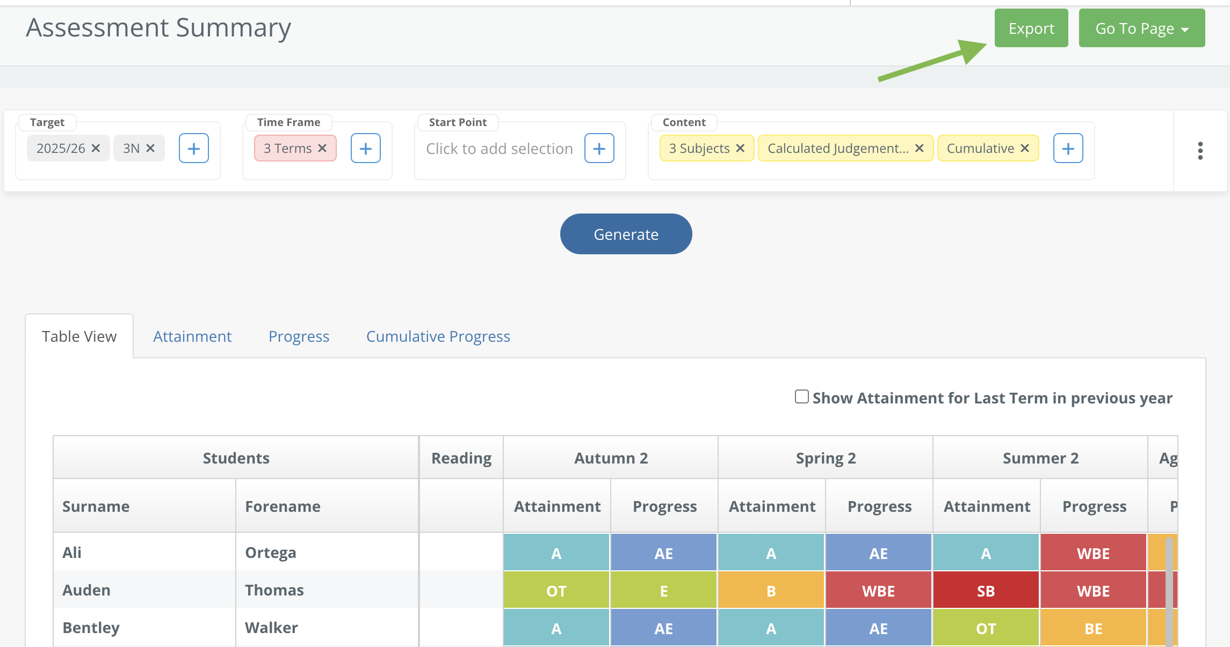The height and width of the screenshot is (647, 1230).
Task: Open the three-dot options menu
Action: pos(1200,151)
